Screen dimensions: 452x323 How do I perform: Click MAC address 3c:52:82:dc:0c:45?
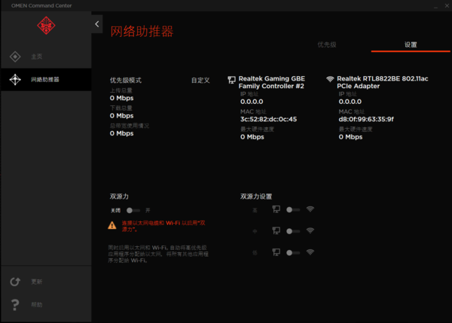268,119
